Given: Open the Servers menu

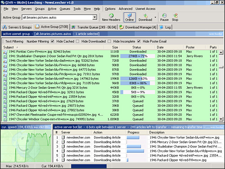Looking at the screenshot, I should [27, 9].
